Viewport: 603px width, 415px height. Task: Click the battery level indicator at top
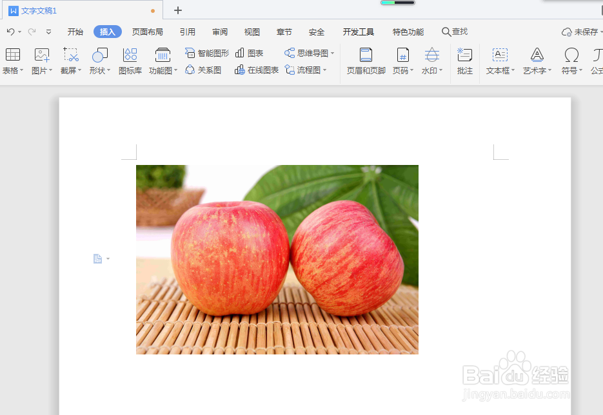(398, 3)
